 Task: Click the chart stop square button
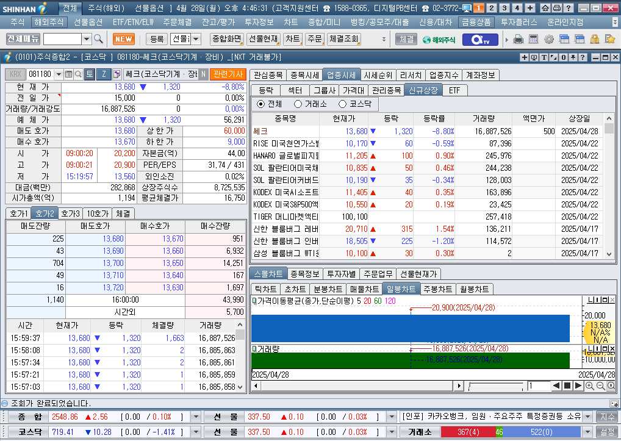567,385
